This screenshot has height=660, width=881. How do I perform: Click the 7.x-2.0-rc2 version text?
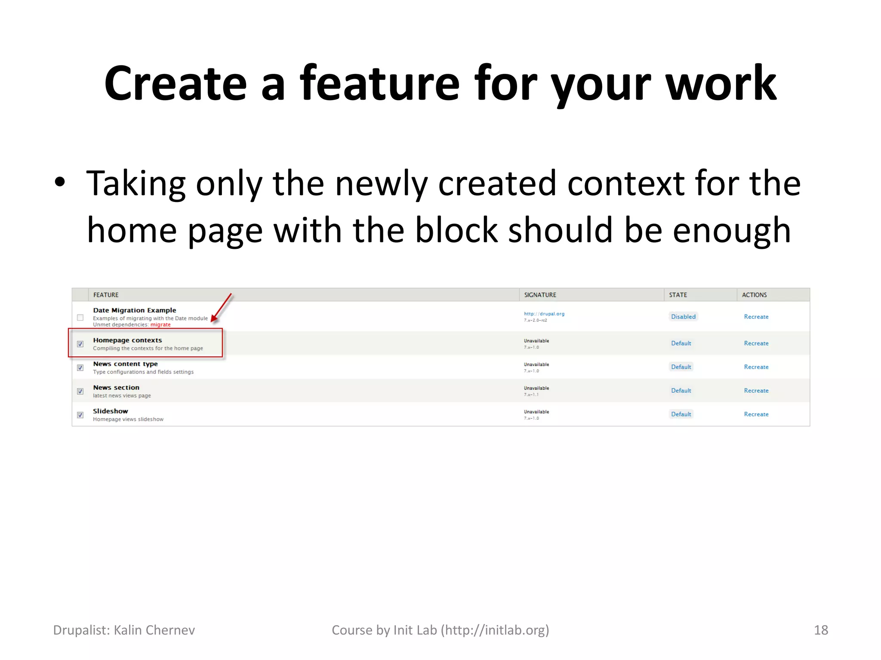pyautogui.click(x=535, y=321)
